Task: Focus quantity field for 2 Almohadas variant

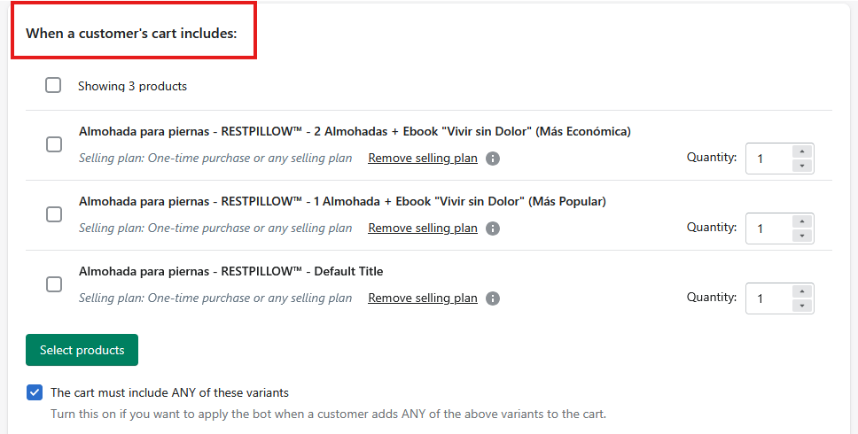Action: coord(768,159)
